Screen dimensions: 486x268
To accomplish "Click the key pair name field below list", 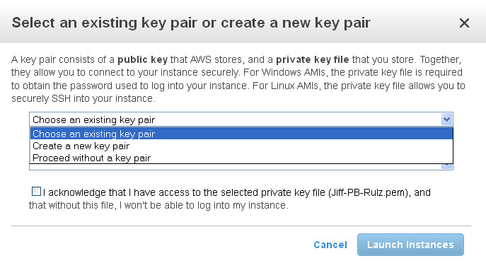I will point(236,167).
